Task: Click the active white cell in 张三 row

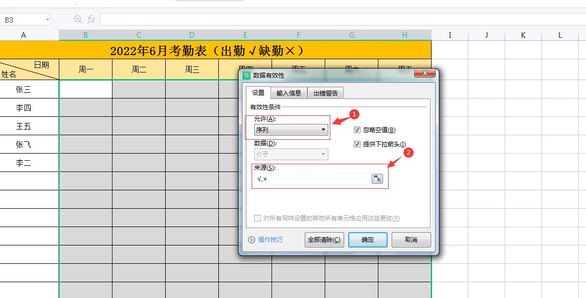Action: pos(85,89)
